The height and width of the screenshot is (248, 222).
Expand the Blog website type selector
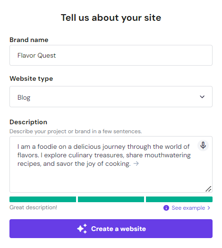(x=111, y=97)
